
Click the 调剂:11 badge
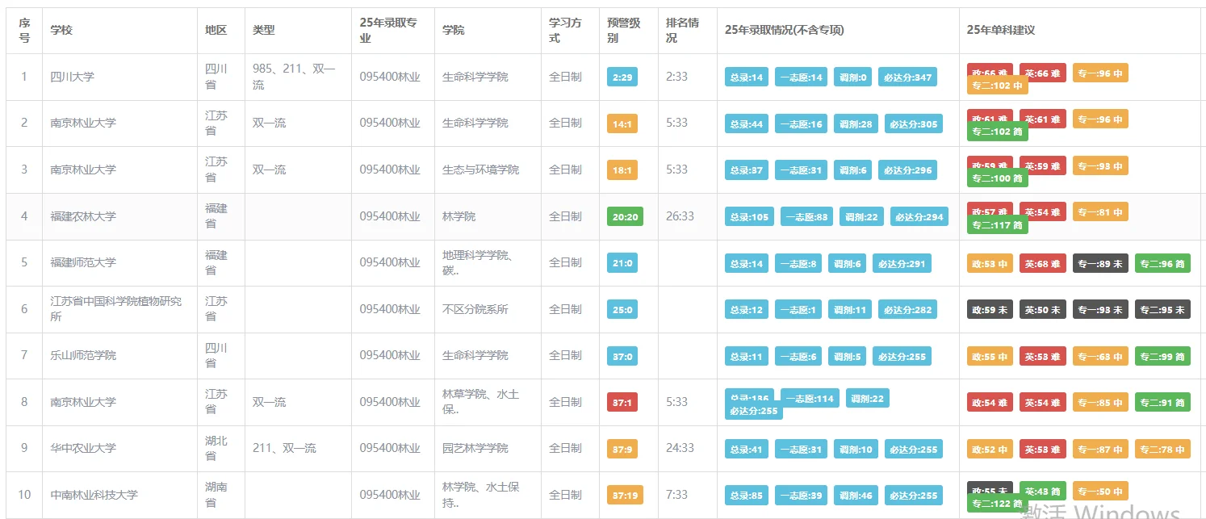[x=850, y=310]
